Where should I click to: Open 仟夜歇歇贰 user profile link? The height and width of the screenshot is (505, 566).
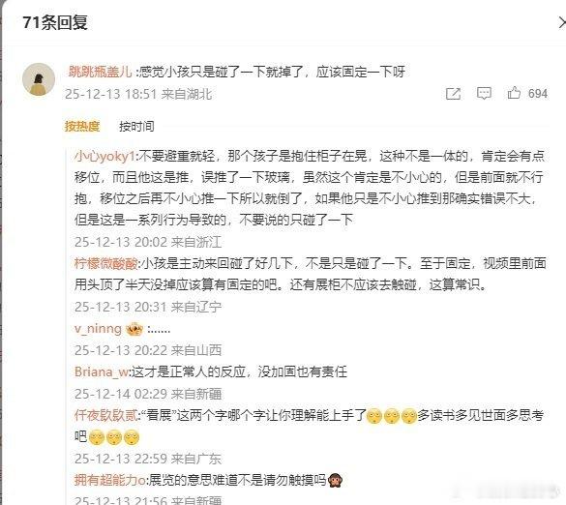tap(105, 415)
